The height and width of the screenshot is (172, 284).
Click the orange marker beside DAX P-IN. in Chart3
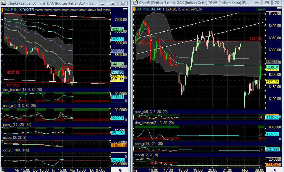tap(134, 9)
